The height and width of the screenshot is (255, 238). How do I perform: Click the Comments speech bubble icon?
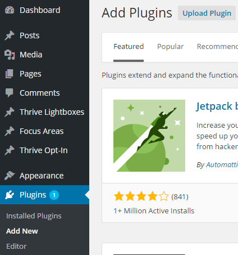click(x=9, y=93)
